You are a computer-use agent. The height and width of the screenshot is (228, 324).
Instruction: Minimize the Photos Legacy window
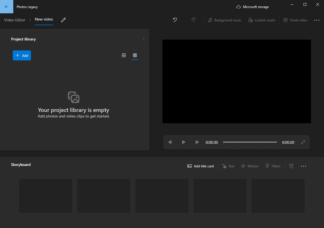pos(292,4)
